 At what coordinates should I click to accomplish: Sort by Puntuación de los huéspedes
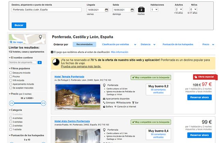coord(178,44)
